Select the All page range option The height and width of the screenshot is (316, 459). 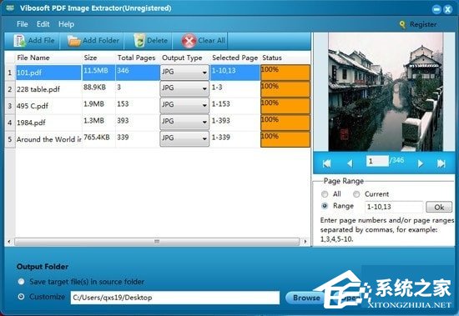pyautogui.click(x=325, y=194)
